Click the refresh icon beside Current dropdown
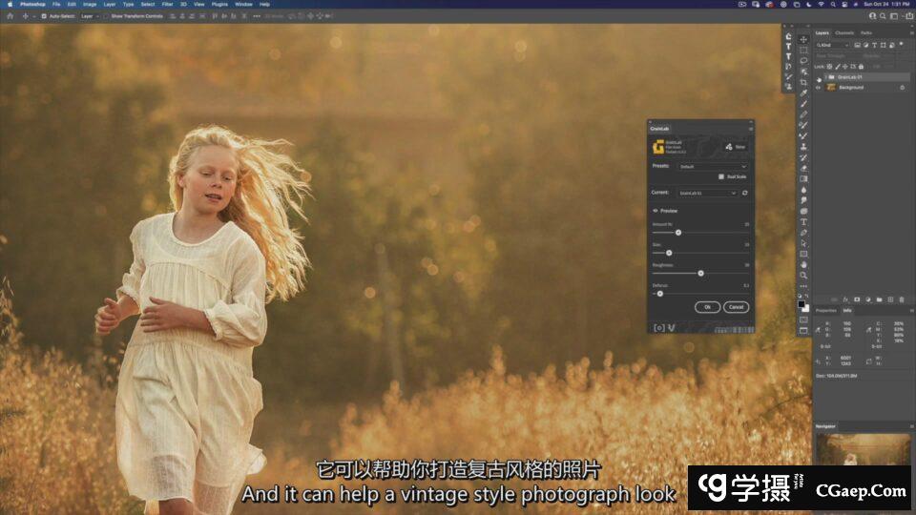Image resolution: width=916 pixels, height=515 pixels. coord(744,193)
